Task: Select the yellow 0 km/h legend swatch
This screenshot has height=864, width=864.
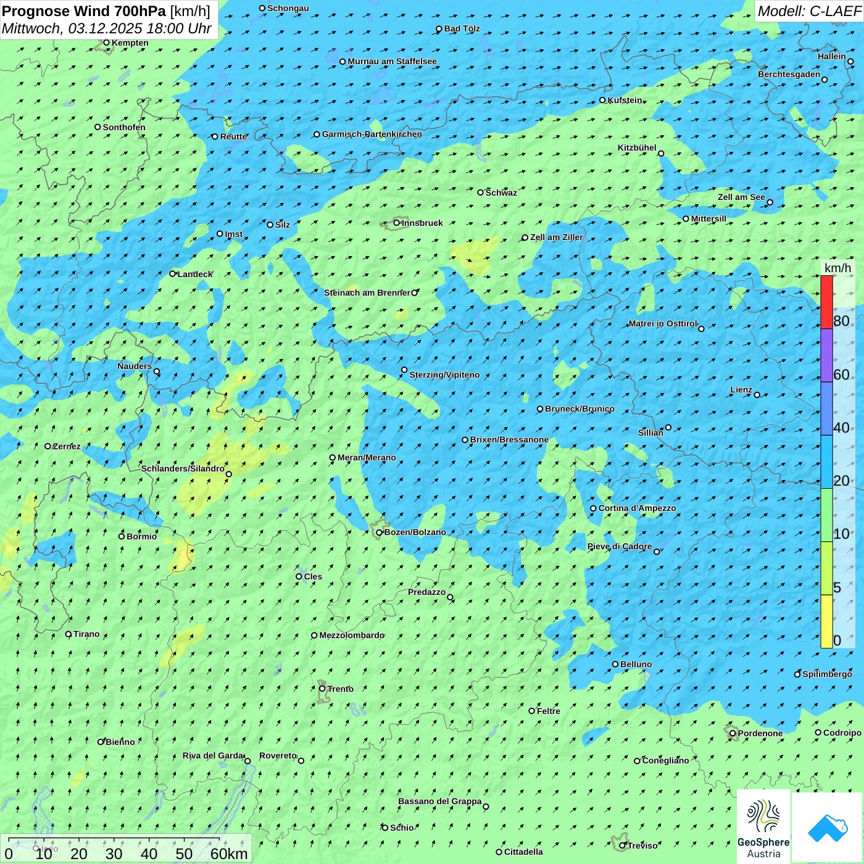Action: [x=826, y=621]
